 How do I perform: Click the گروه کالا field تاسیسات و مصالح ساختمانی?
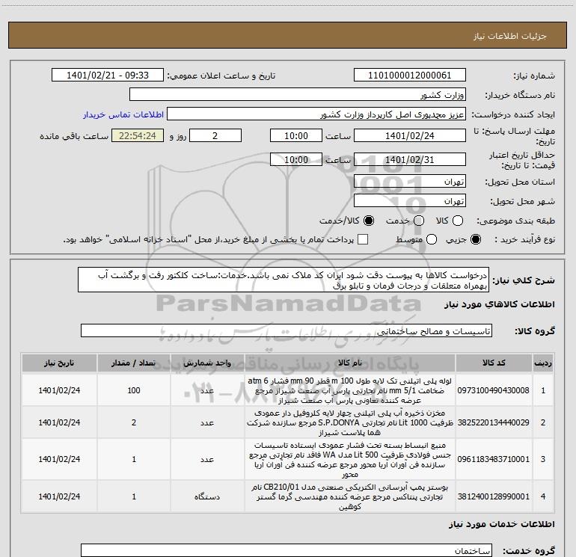click(287, 330)
